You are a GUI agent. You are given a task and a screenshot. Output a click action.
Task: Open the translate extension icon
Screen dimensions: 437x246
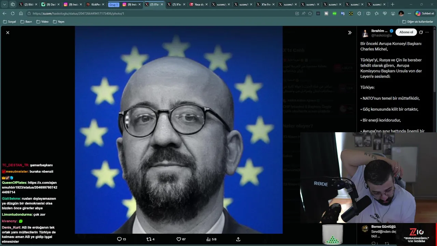coord(342,13)
